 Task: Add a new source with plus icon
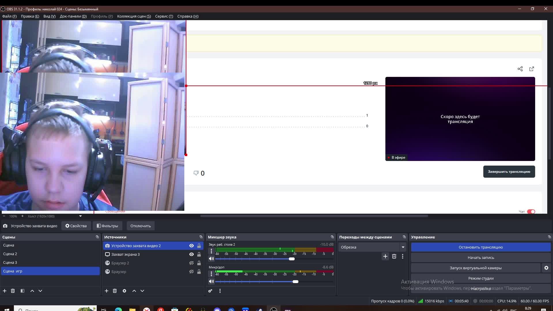[x=107, y=291]
